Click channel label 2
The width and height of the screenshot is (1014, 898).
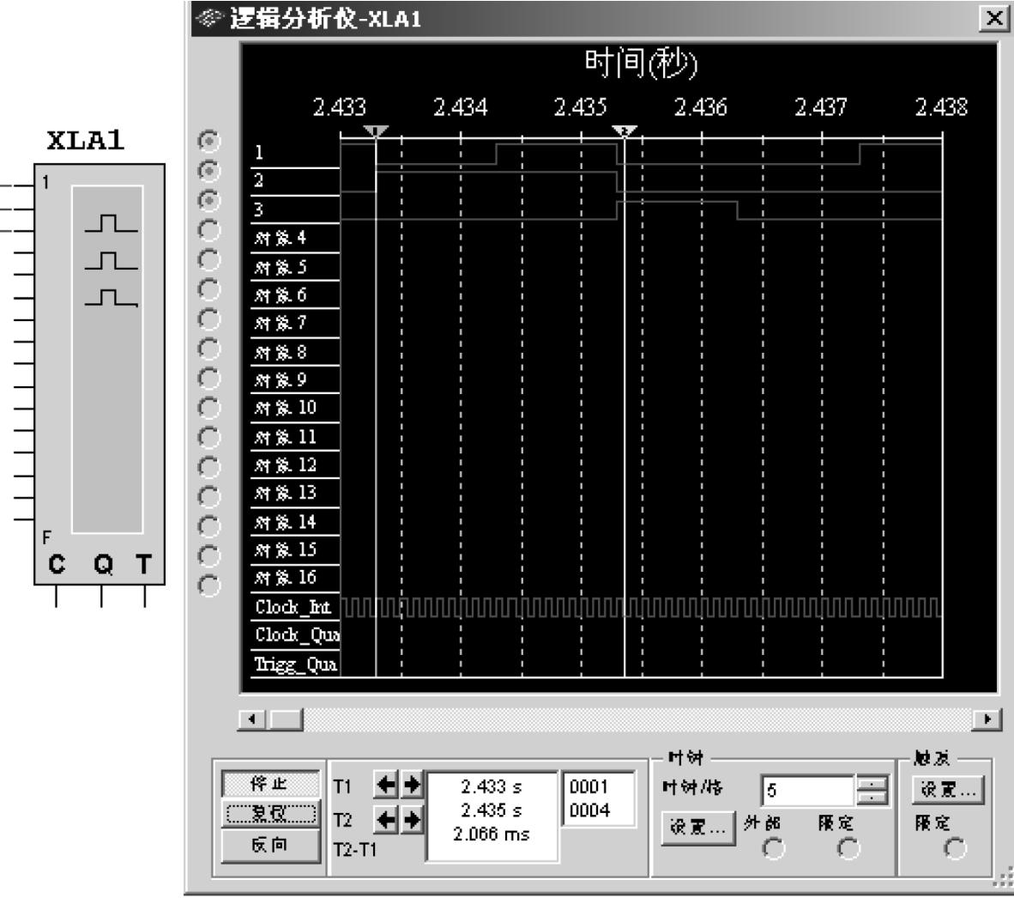pyautogui.click(x=259, y=180)
